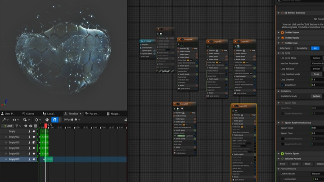Select the Scalability filter tab

(x=301, y=48)
